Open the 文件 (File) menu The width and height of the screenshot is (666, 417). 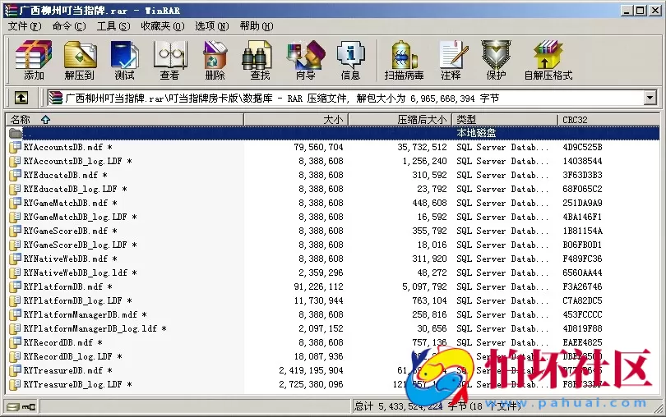[24, 26]
